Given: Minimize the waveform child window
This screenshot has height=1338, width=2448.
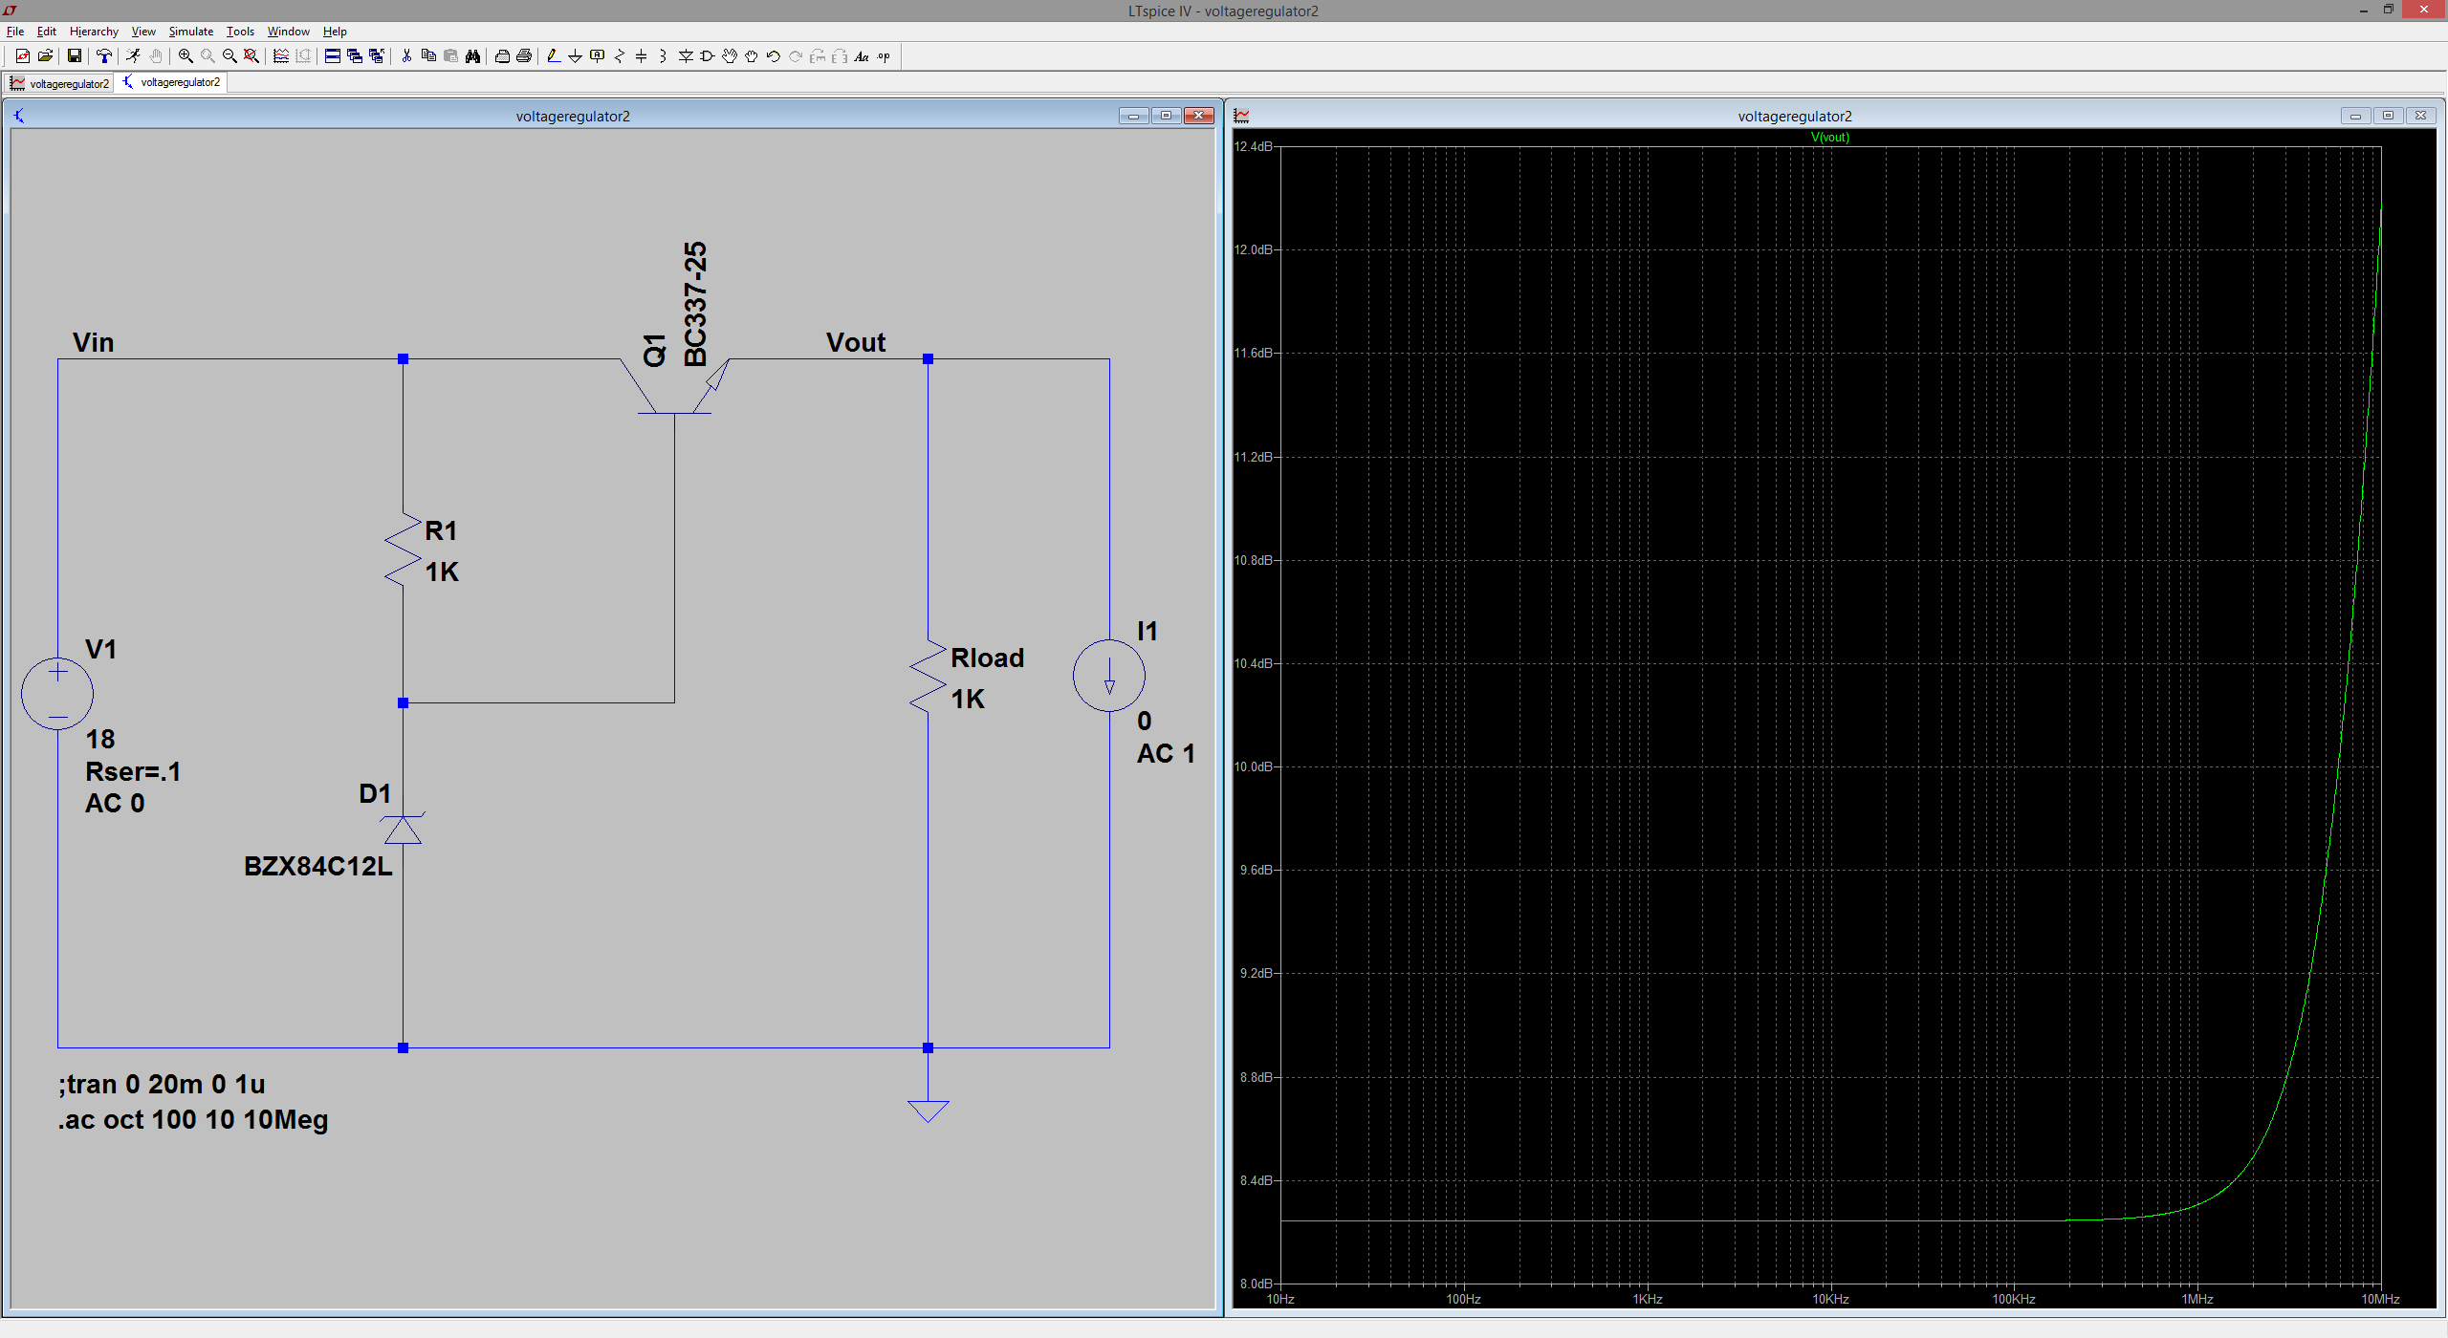Looking at the screenshot, I should pyautogui.click(x=2355, y=116).
